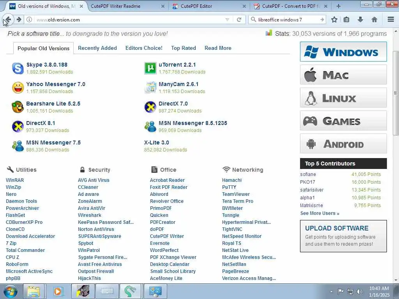The height and width of the screenshot is (299, 399).
Task: Open contributor sofiane profile
Action: coord(308,174)
